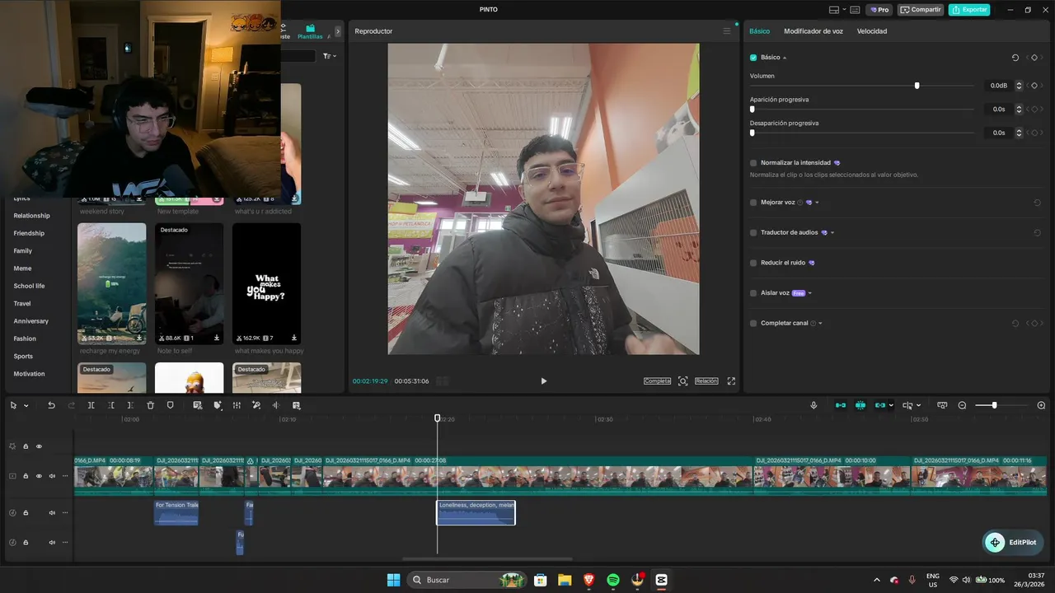The image size is (1055, 593).
Task: Click the Compartir button
Action: pyautogui.click(x=921, y=10)
